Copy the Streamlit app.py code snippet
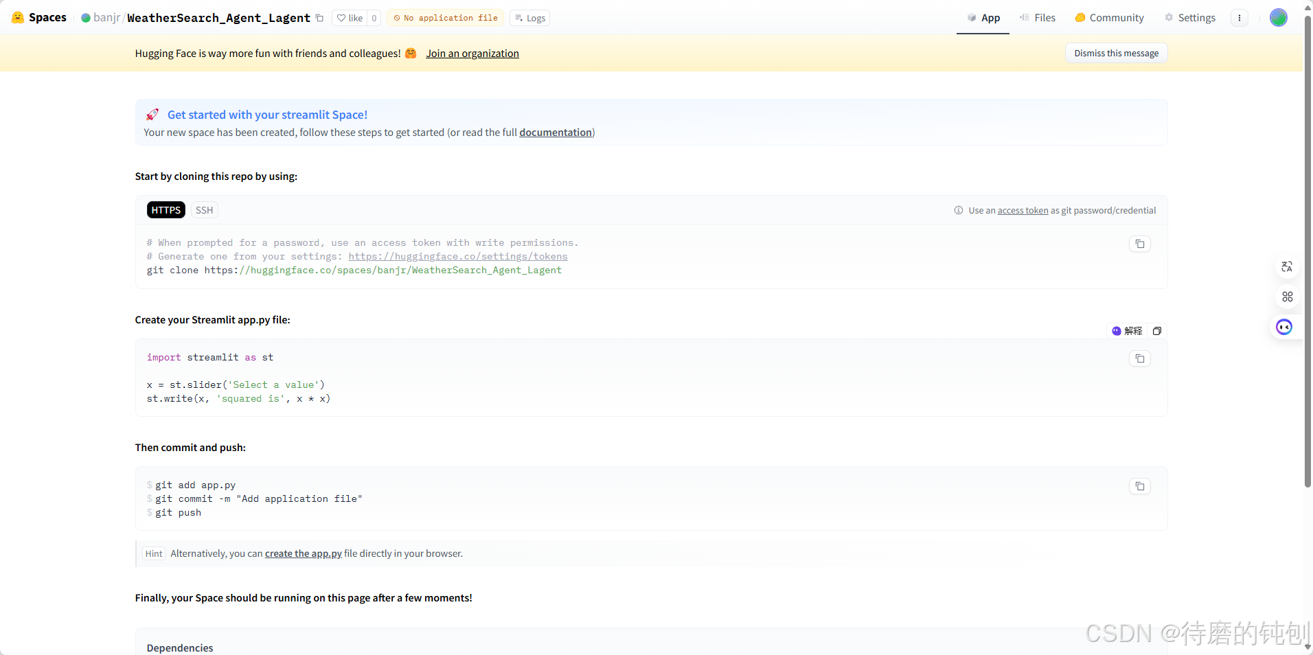 point(1140,358)
